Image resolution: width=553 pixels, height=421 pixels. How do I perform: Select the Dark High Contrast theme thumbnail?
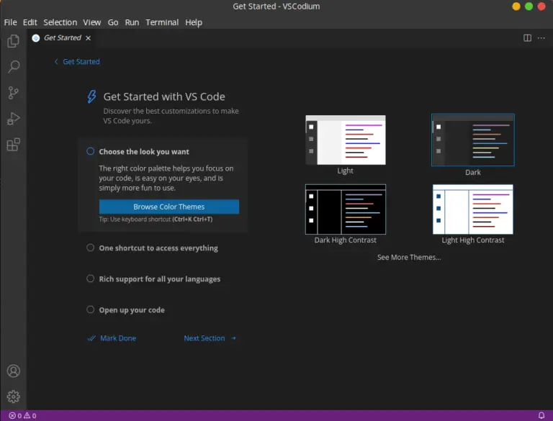point(345,209)
